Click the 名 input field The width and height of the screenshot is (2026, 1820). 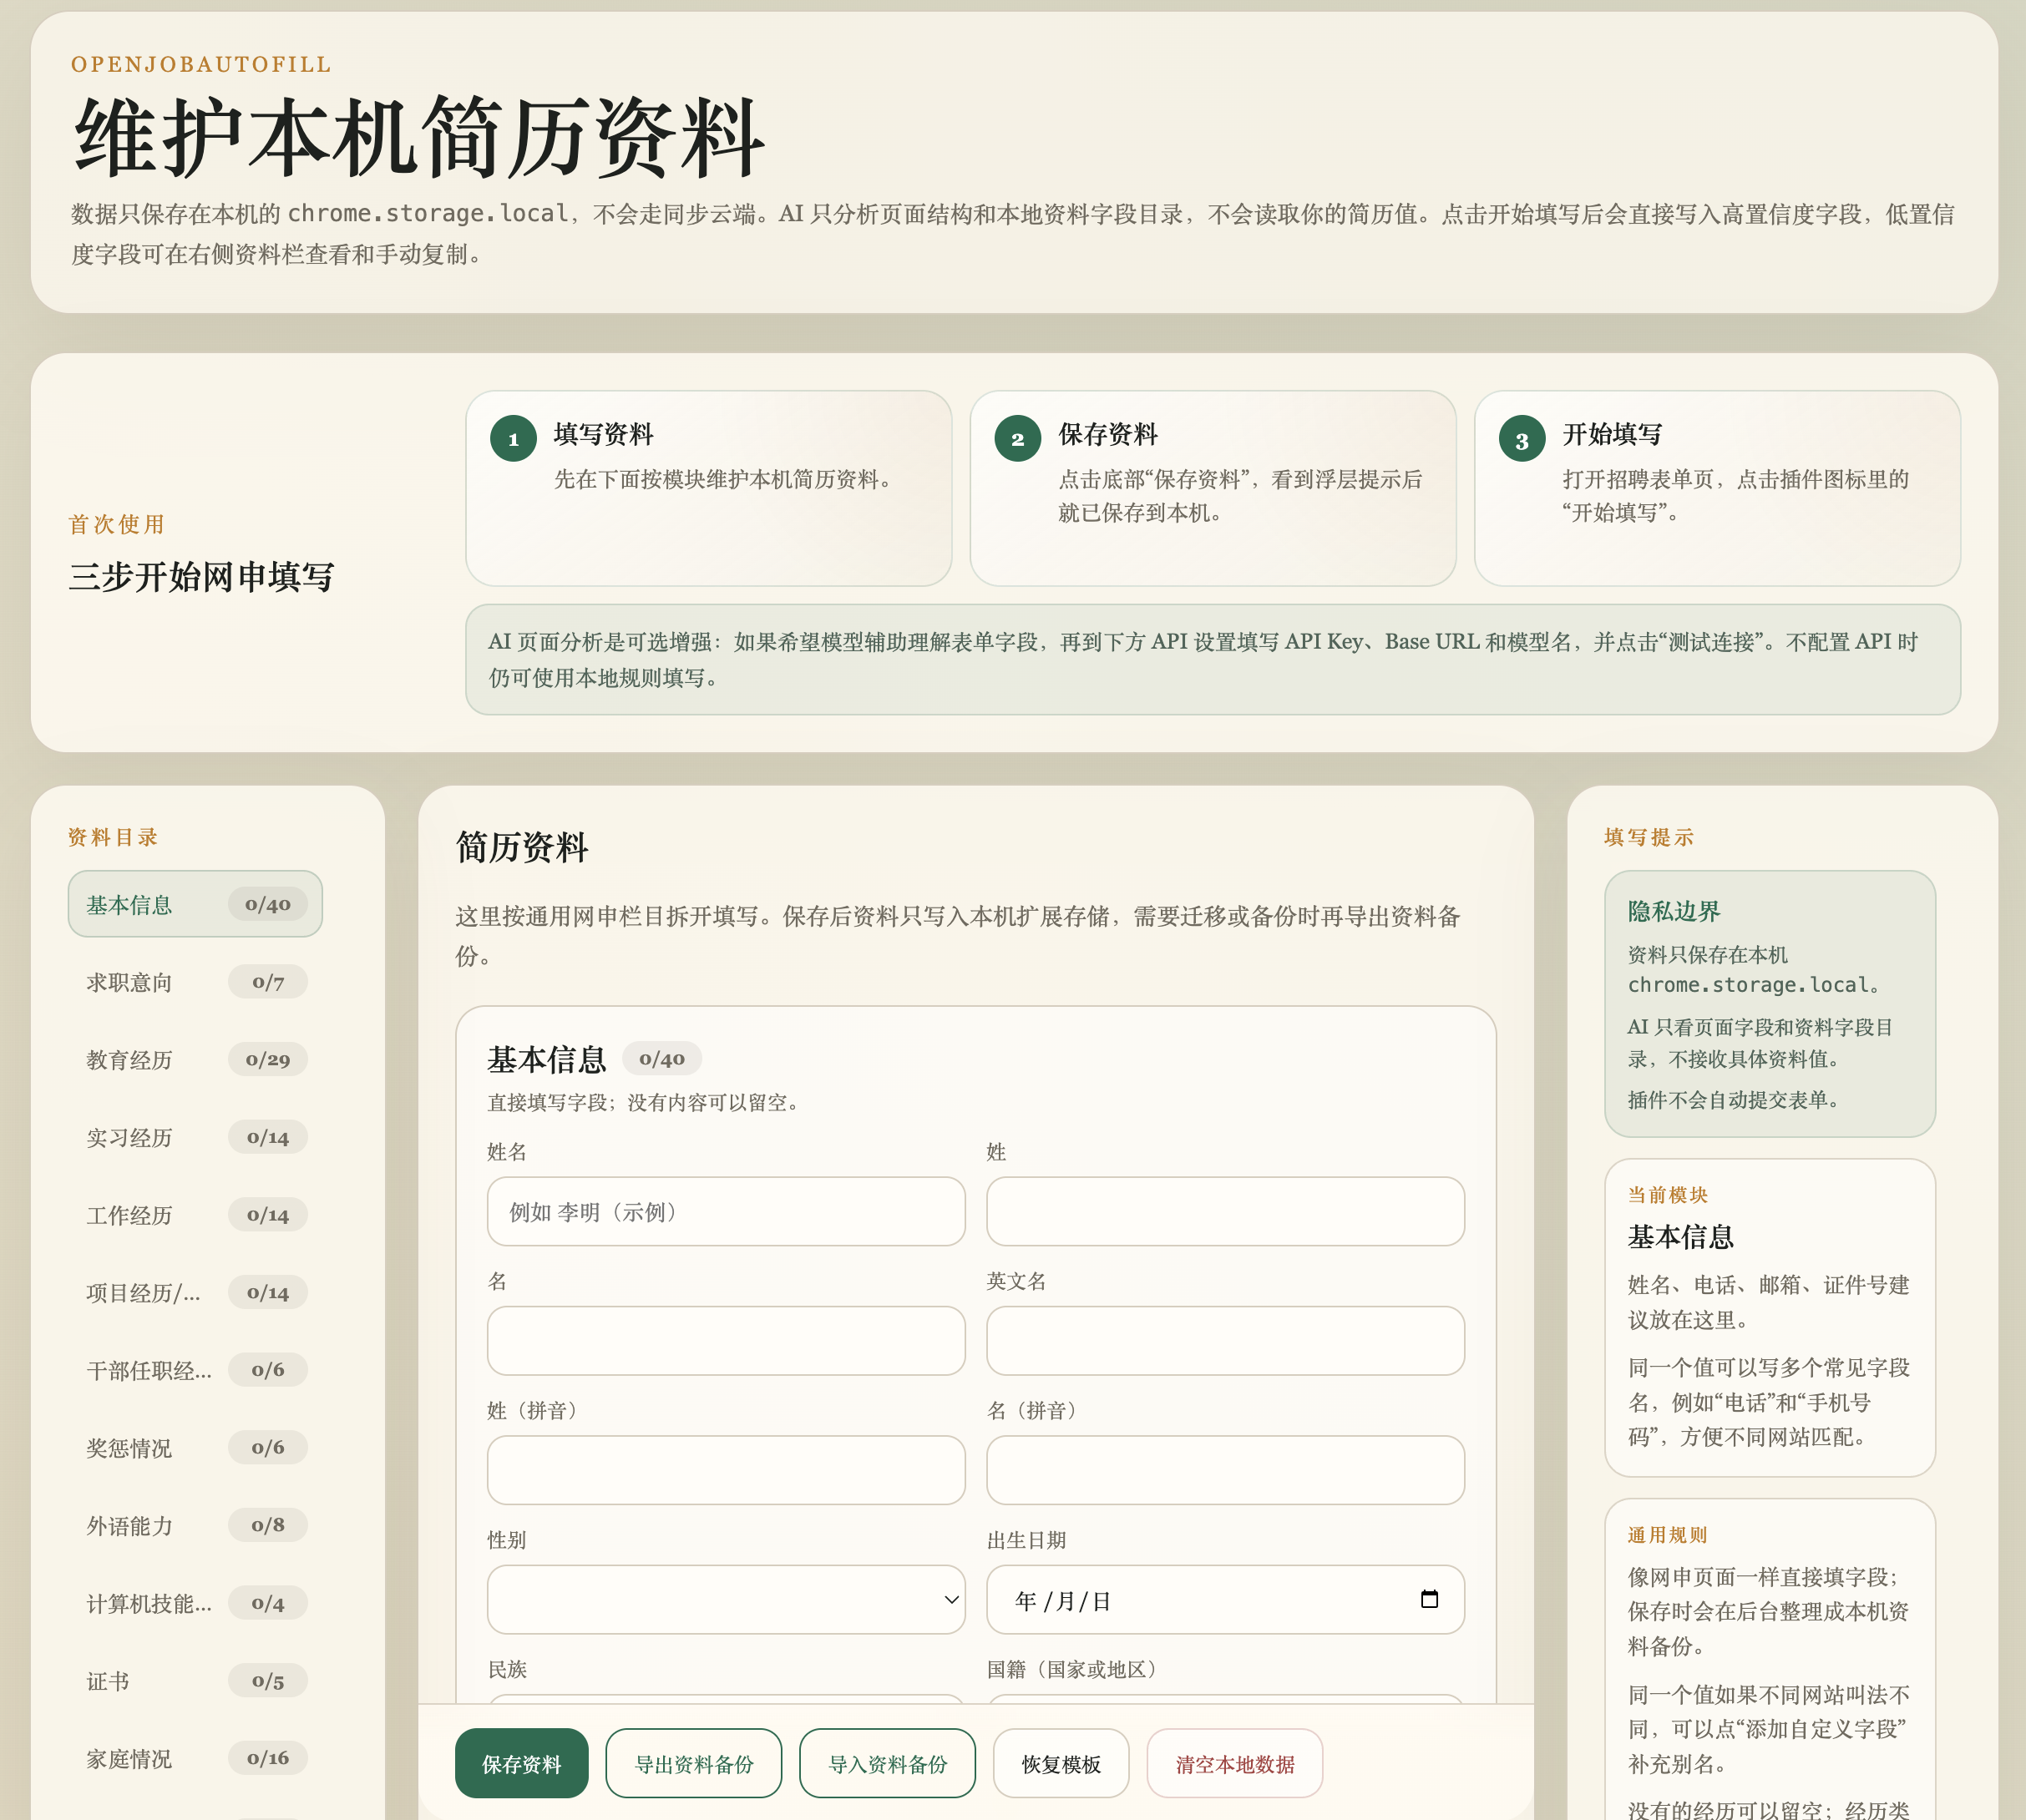(726, 1340)
